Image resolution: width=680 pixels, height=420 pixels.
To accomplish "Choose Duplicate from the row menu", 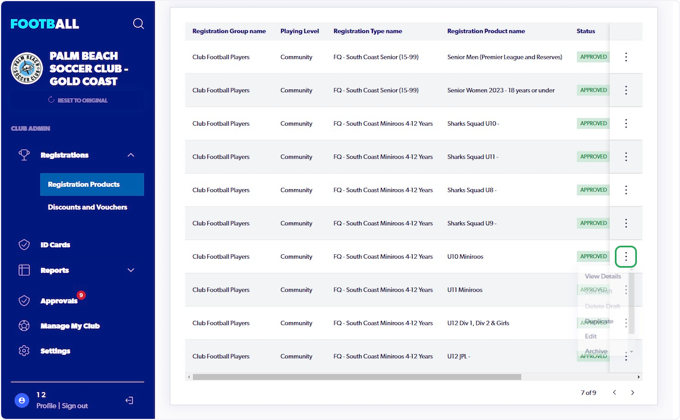I will 599,322.
